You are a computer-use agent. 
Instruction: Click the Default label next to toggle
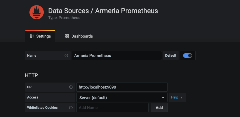click(x=171, y=56)
